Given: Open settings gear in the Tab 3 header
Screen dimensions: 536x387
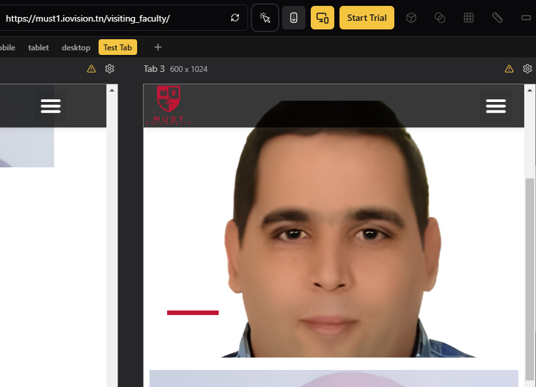Looking at the screenshot, I should 528,69.
